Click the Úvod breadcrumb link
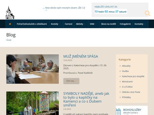 9,40
